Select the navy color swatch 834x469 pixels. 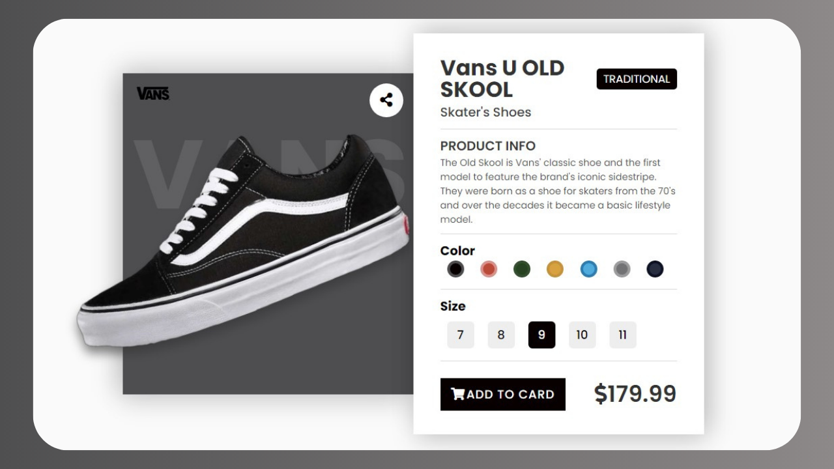[x=655, y=269]
